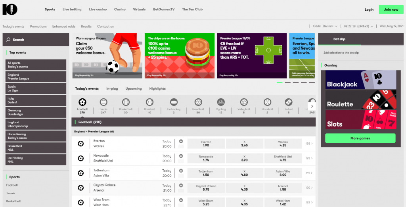Select the first banner carousel indicator
The height and width of the screenshot is (207, 406).
click(280, 82)
